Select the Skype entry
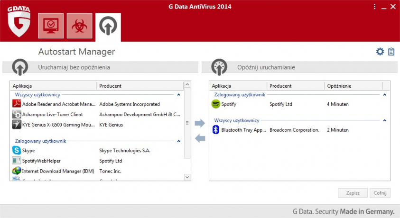Image resolution: width=400 pixels, height=218 pixels. [97, 151]
